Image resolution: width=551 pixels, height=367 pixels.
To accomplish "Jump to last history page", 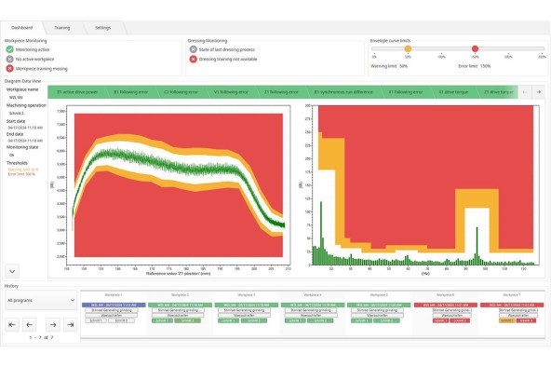I will (x=71, y=325).
